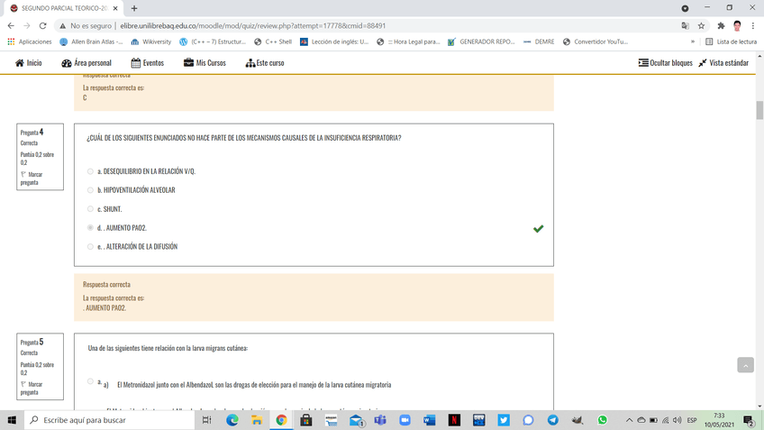The height and width of the screenshot is (430, 764).
Task: Open volume control in system tray
Action: coord(678,420)
